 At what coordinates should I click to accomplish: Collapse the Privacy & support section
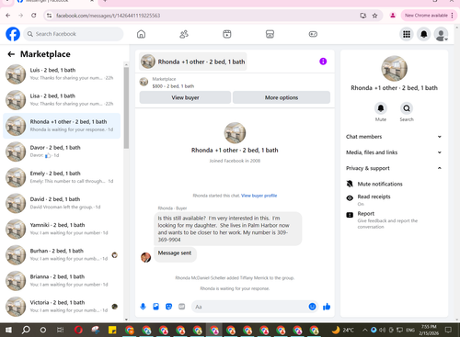(x=394, y=168)
